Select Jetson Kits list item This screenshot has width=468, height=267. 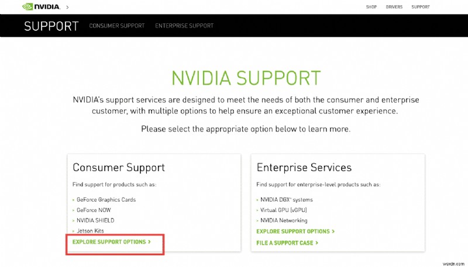point(90,231)
